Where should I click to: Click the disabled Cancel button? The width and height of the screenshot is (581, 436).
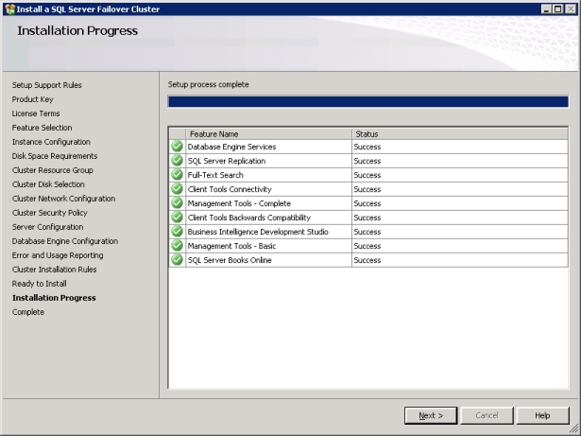coord(487,415)
